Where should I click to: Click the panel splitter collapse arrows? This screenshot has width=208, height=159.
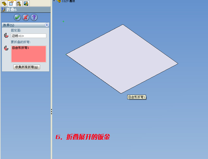[x=51, y=111]
